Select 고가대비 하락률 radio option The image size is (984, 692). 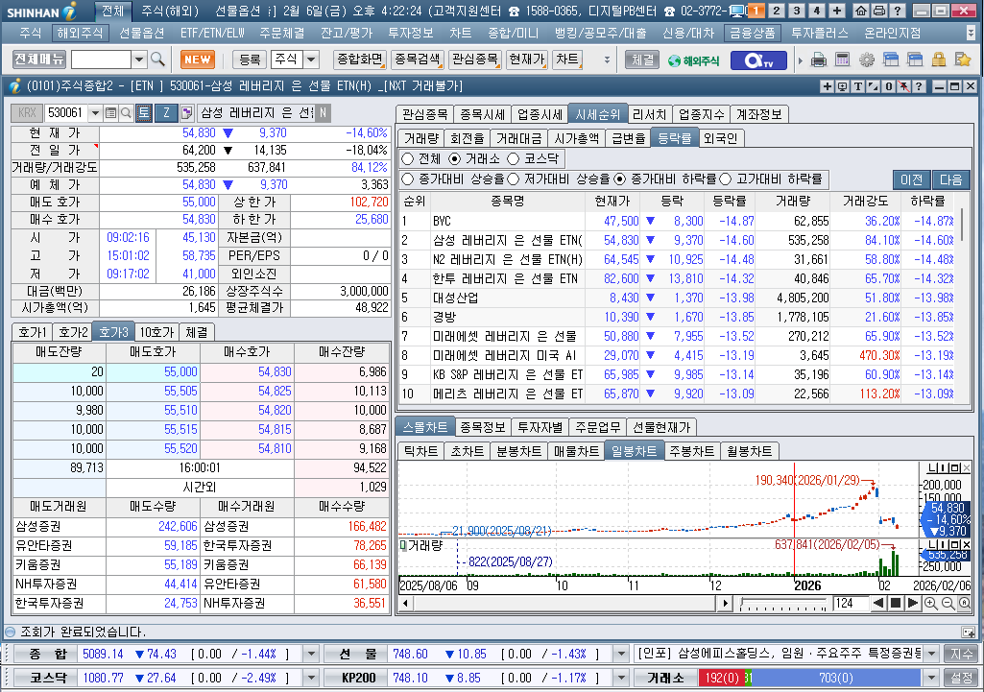726,179
